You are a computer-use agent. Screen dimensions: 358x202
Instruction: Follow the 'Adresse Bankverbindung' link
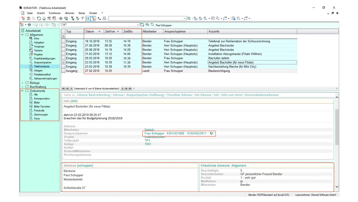click(x=93, y=95)
